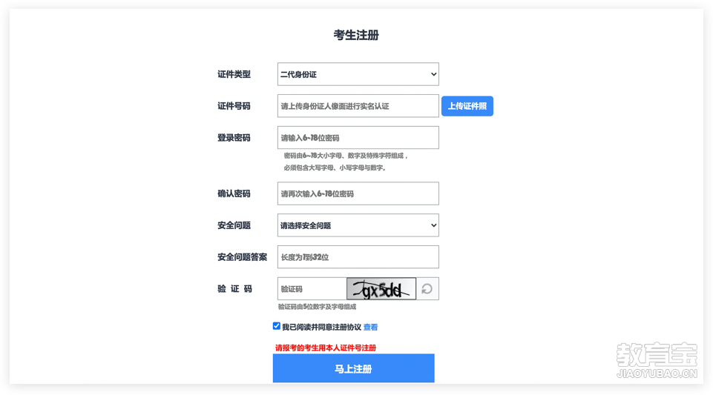Click the 考生注册 page heading
The image size is (713, 395).
356,35
